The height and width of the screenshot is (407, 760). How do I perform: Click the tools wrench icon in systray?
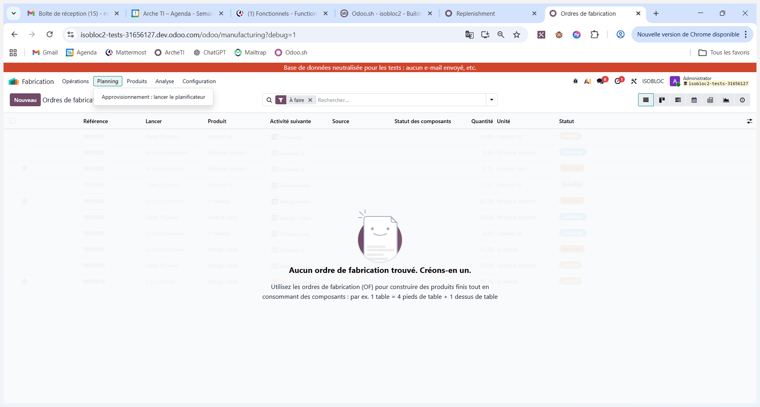(634, 81)
